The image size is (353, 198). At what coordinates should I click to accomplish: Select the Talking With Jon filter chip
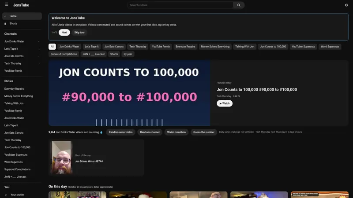245,47
